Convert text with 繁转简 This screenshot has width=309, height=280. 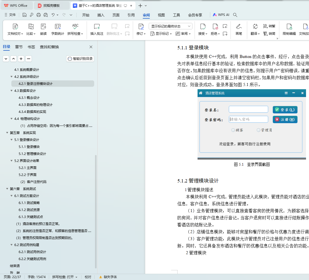pyautogui.click(x=269, y=34)
